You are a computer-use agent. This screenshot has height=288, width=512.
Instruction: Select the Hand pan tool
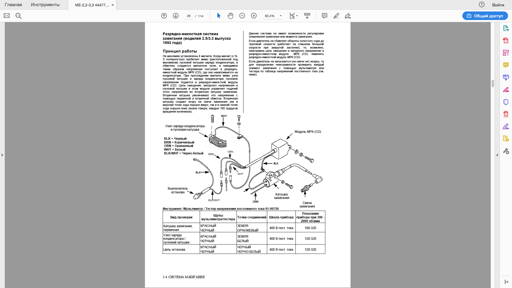(230, 16)
